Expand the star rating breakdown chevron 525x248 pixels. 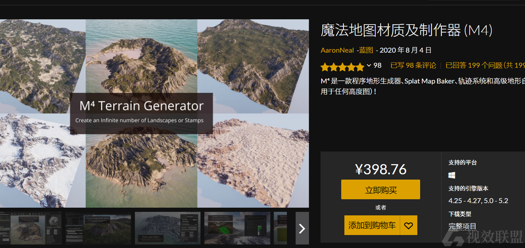369,66
